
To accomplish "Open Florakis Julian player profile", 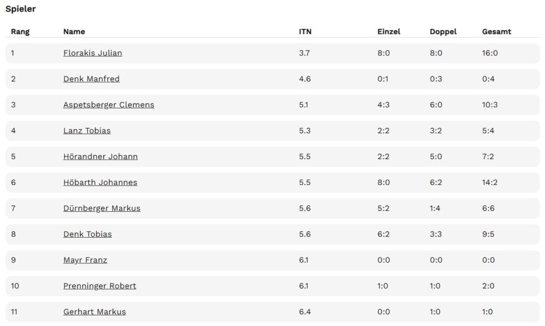I will (x=93, y=53).
